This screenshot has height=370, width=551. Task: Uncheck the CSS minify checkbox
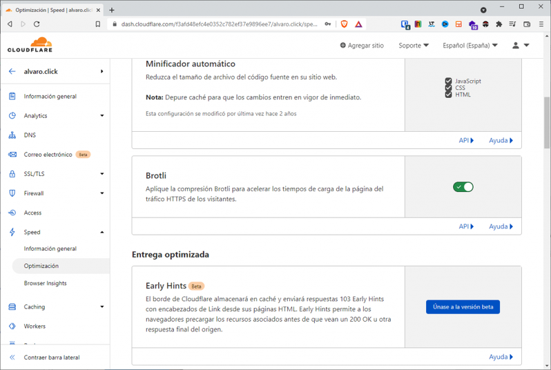tap(448, 88)
